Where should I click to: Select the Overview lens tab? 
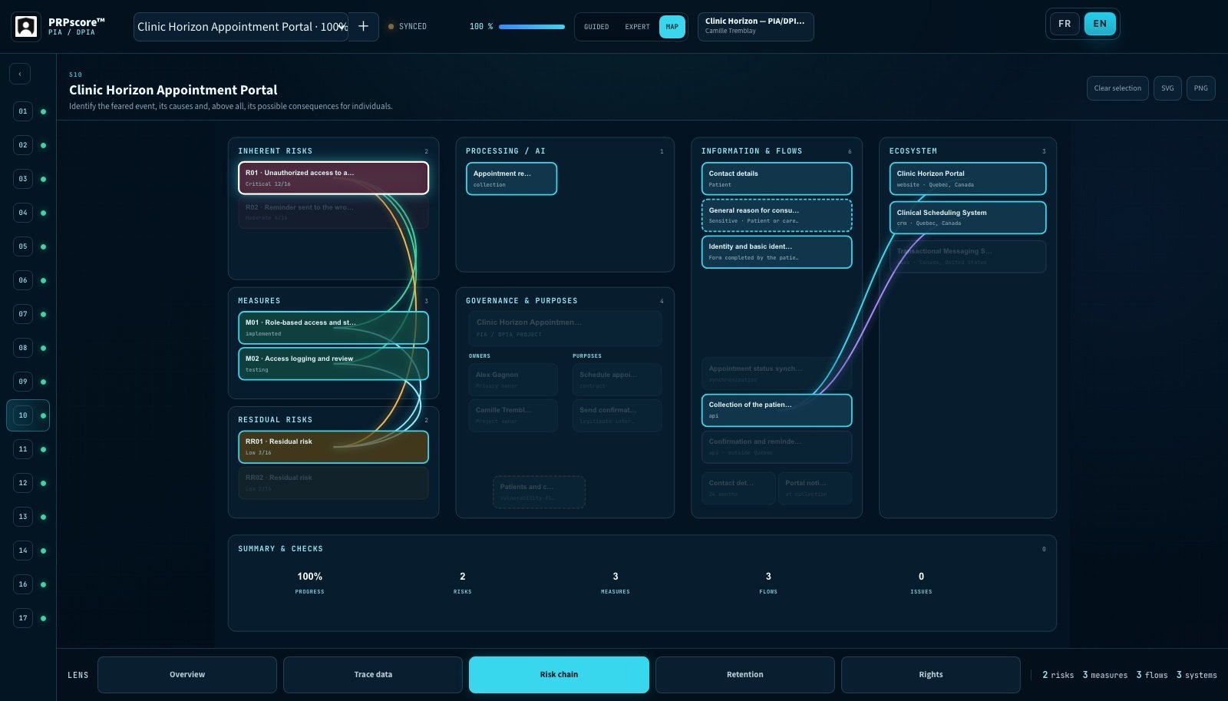point(187,675)
